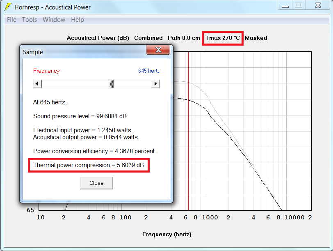Click the 'At 645 hertz,' text
333x251 pixels.
pos(50,102)
